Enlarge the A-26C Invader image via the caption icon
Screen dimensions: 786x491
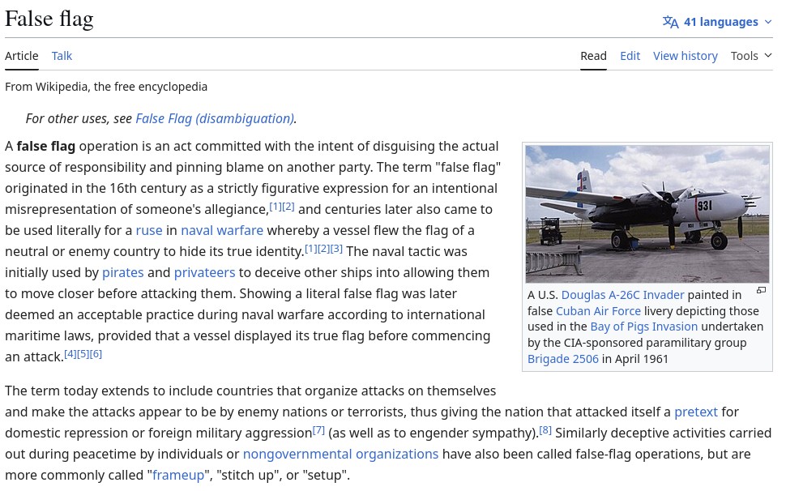(x=761, y=290)
